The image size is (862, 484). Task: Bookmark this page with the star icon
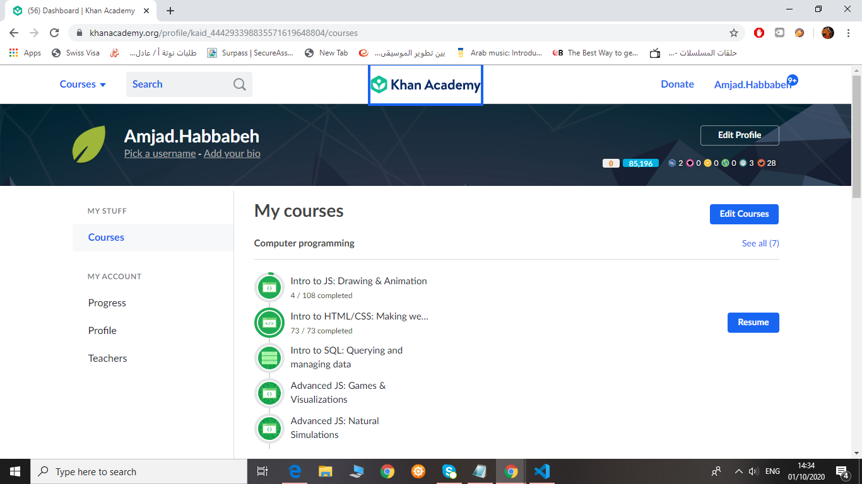pos(734,33)
